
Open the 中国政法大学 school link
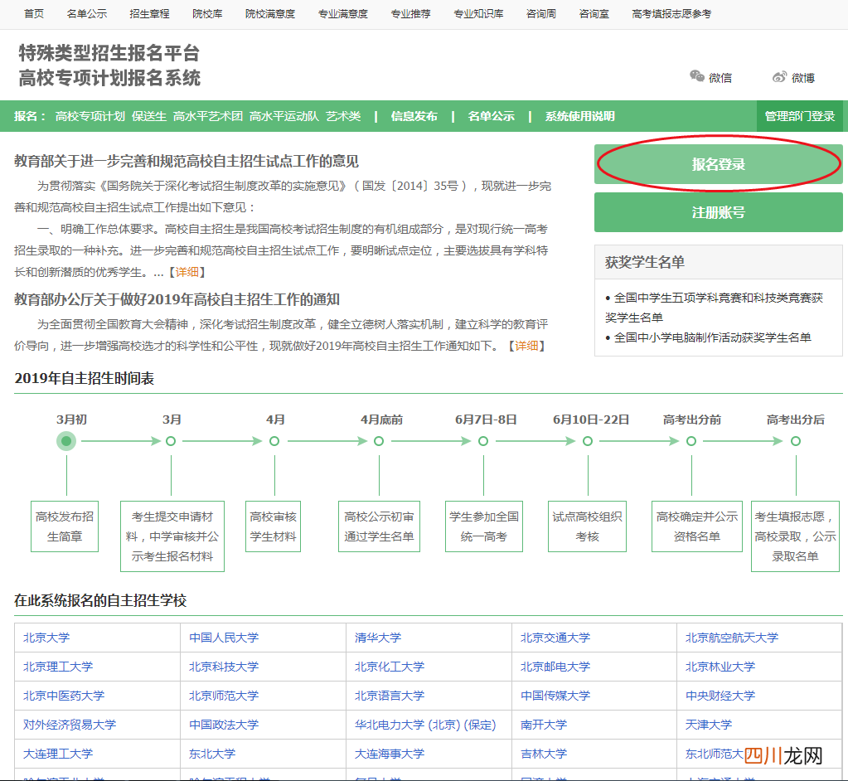point(224,725)
